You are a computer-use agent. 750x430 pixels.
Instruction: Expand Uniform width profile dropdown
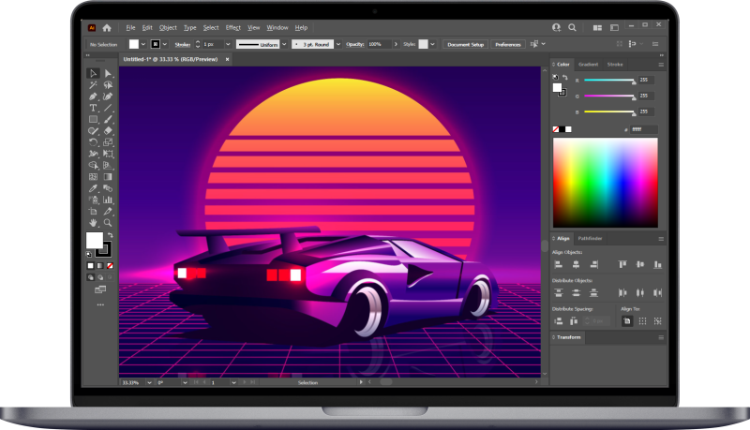284,44
